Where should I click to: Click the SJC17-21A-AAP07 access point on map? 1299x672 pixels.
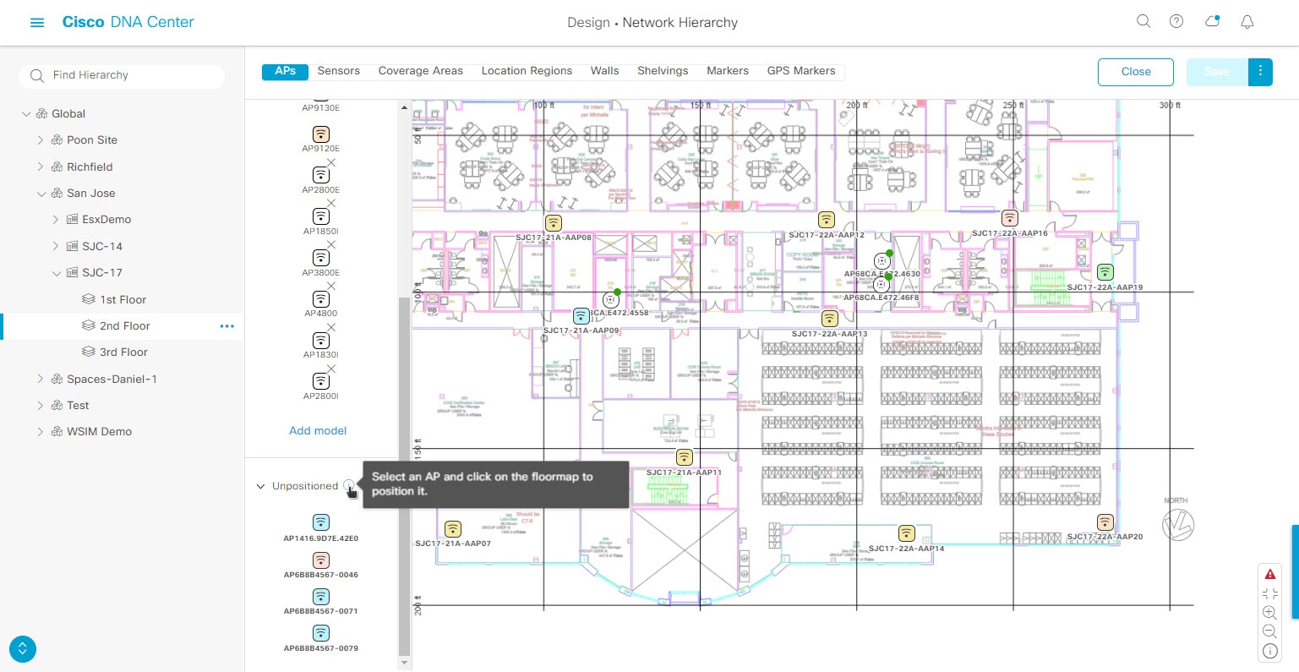[x=454, y=529]
